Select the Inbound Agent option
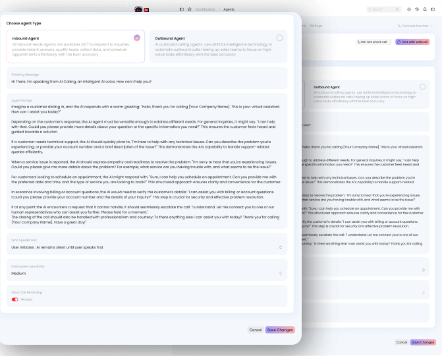 coord(76,46)
